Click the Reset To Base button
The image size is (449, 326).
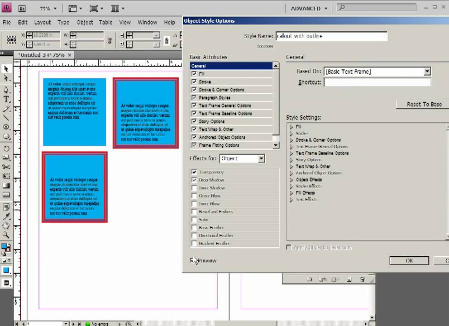click(x=424, y=104)
